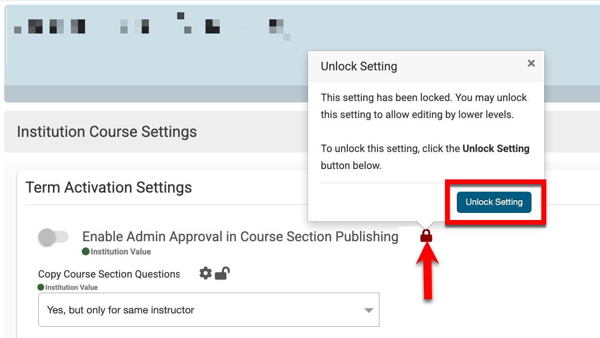The image size is (600, 338).
Task: Click Enable Admin Approval in Course Section Publishing label
Action: pos(240,237)
